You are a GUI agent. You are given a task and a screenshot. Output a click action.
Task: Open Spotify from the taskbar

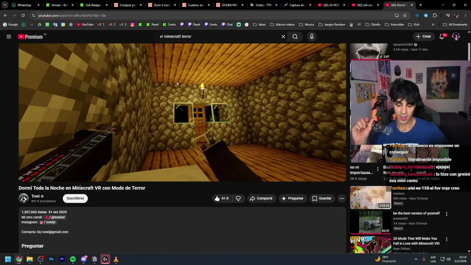(x=73, y=259)
